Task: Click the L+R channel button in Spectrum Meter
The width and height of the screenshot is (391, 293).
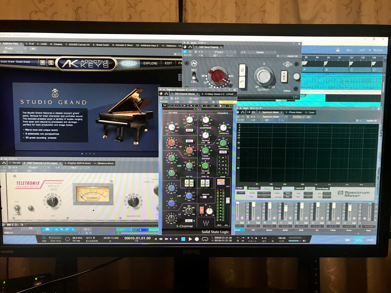Action: pos(240,193)
